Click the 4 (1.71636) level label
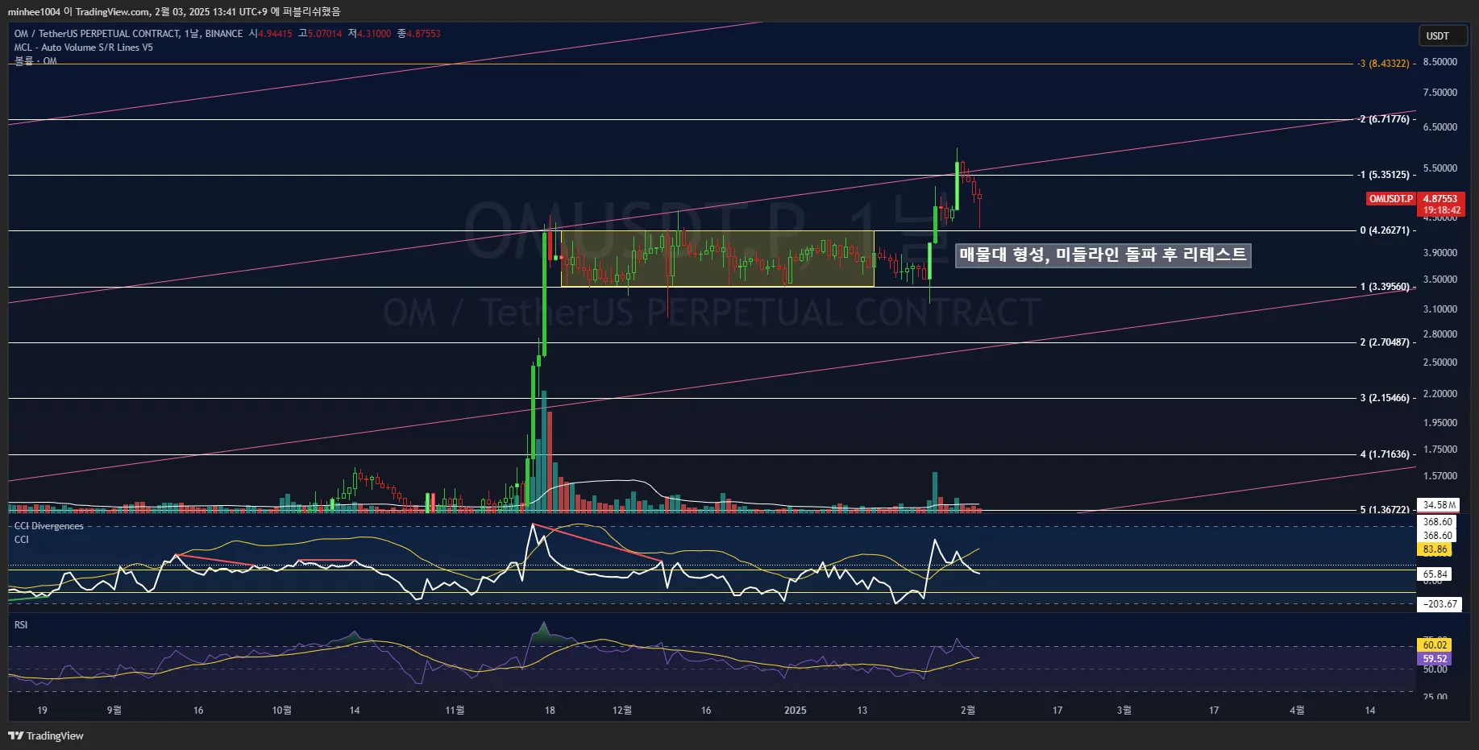 (1385, 454)
